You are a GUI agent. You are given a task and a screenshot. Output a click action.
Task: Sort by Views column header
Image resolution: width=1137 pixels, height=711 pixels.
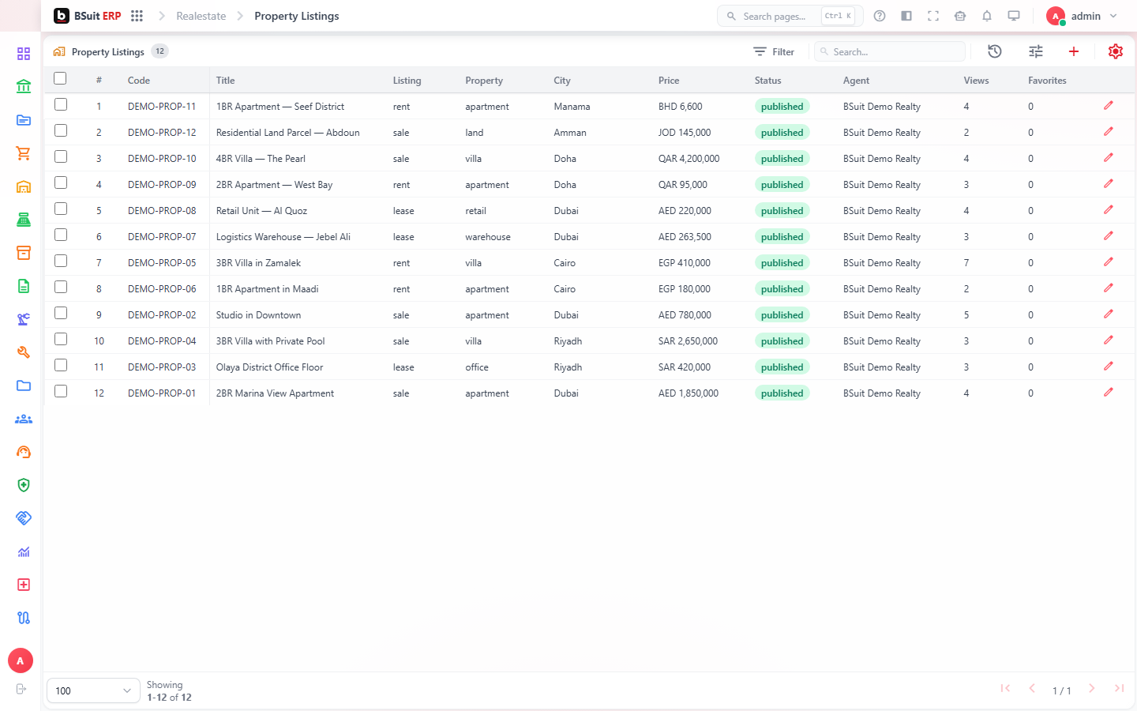point(976,81)
